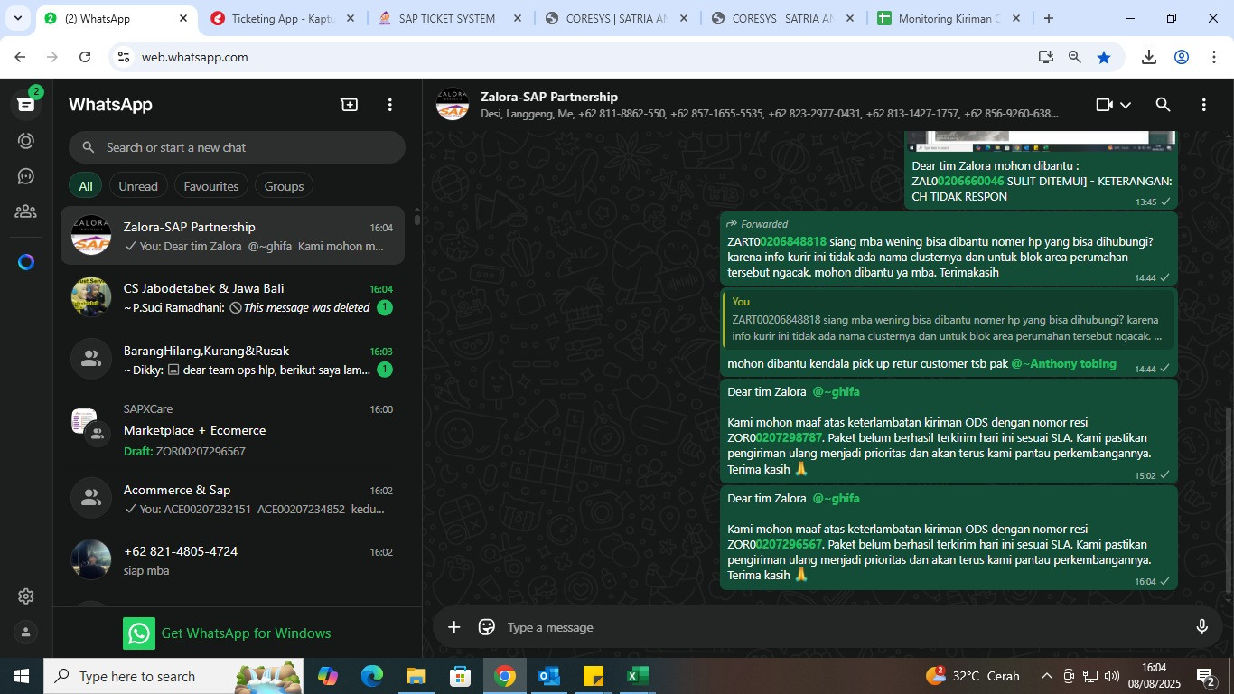Go back in browser history
Screen dimensions: 1234x694
click(x=20, y=57)
